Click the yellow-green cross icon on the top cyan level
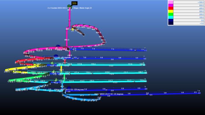This screenshot has height=115, width=205. point(52,63)
